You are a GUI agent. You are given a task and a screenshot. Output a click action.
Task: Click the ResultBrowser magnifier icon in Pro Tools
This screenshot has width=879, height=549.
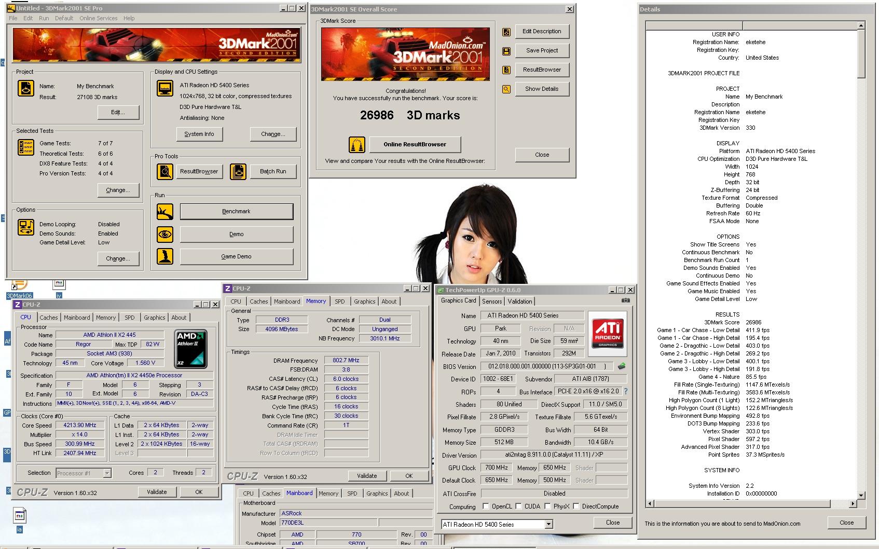click(x=165, y=171)
